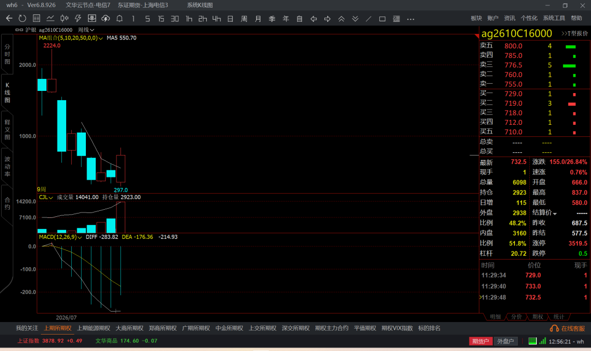Open 大商所期权 tab
This screenshot has height=351, width=591.
pyautogui.click(x=129, y=328)
